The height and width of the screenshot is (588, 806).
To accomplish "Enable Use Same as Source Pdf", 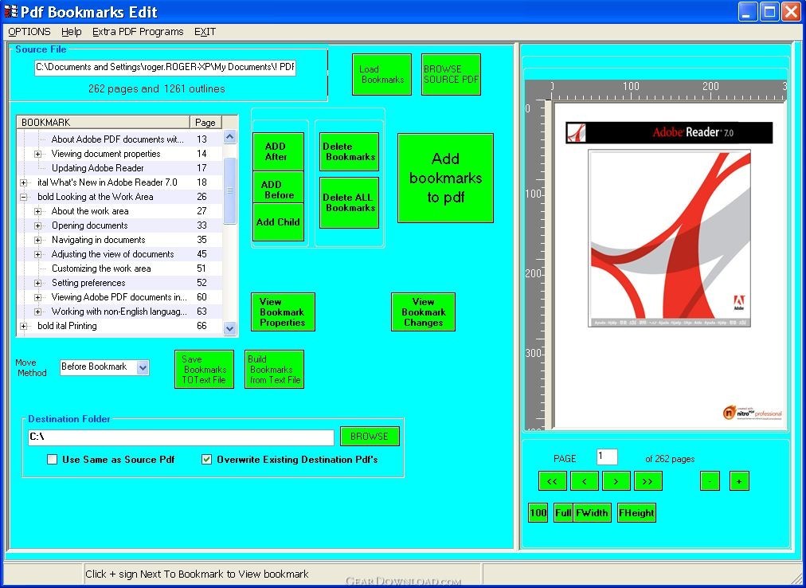I will coord(52,460).
